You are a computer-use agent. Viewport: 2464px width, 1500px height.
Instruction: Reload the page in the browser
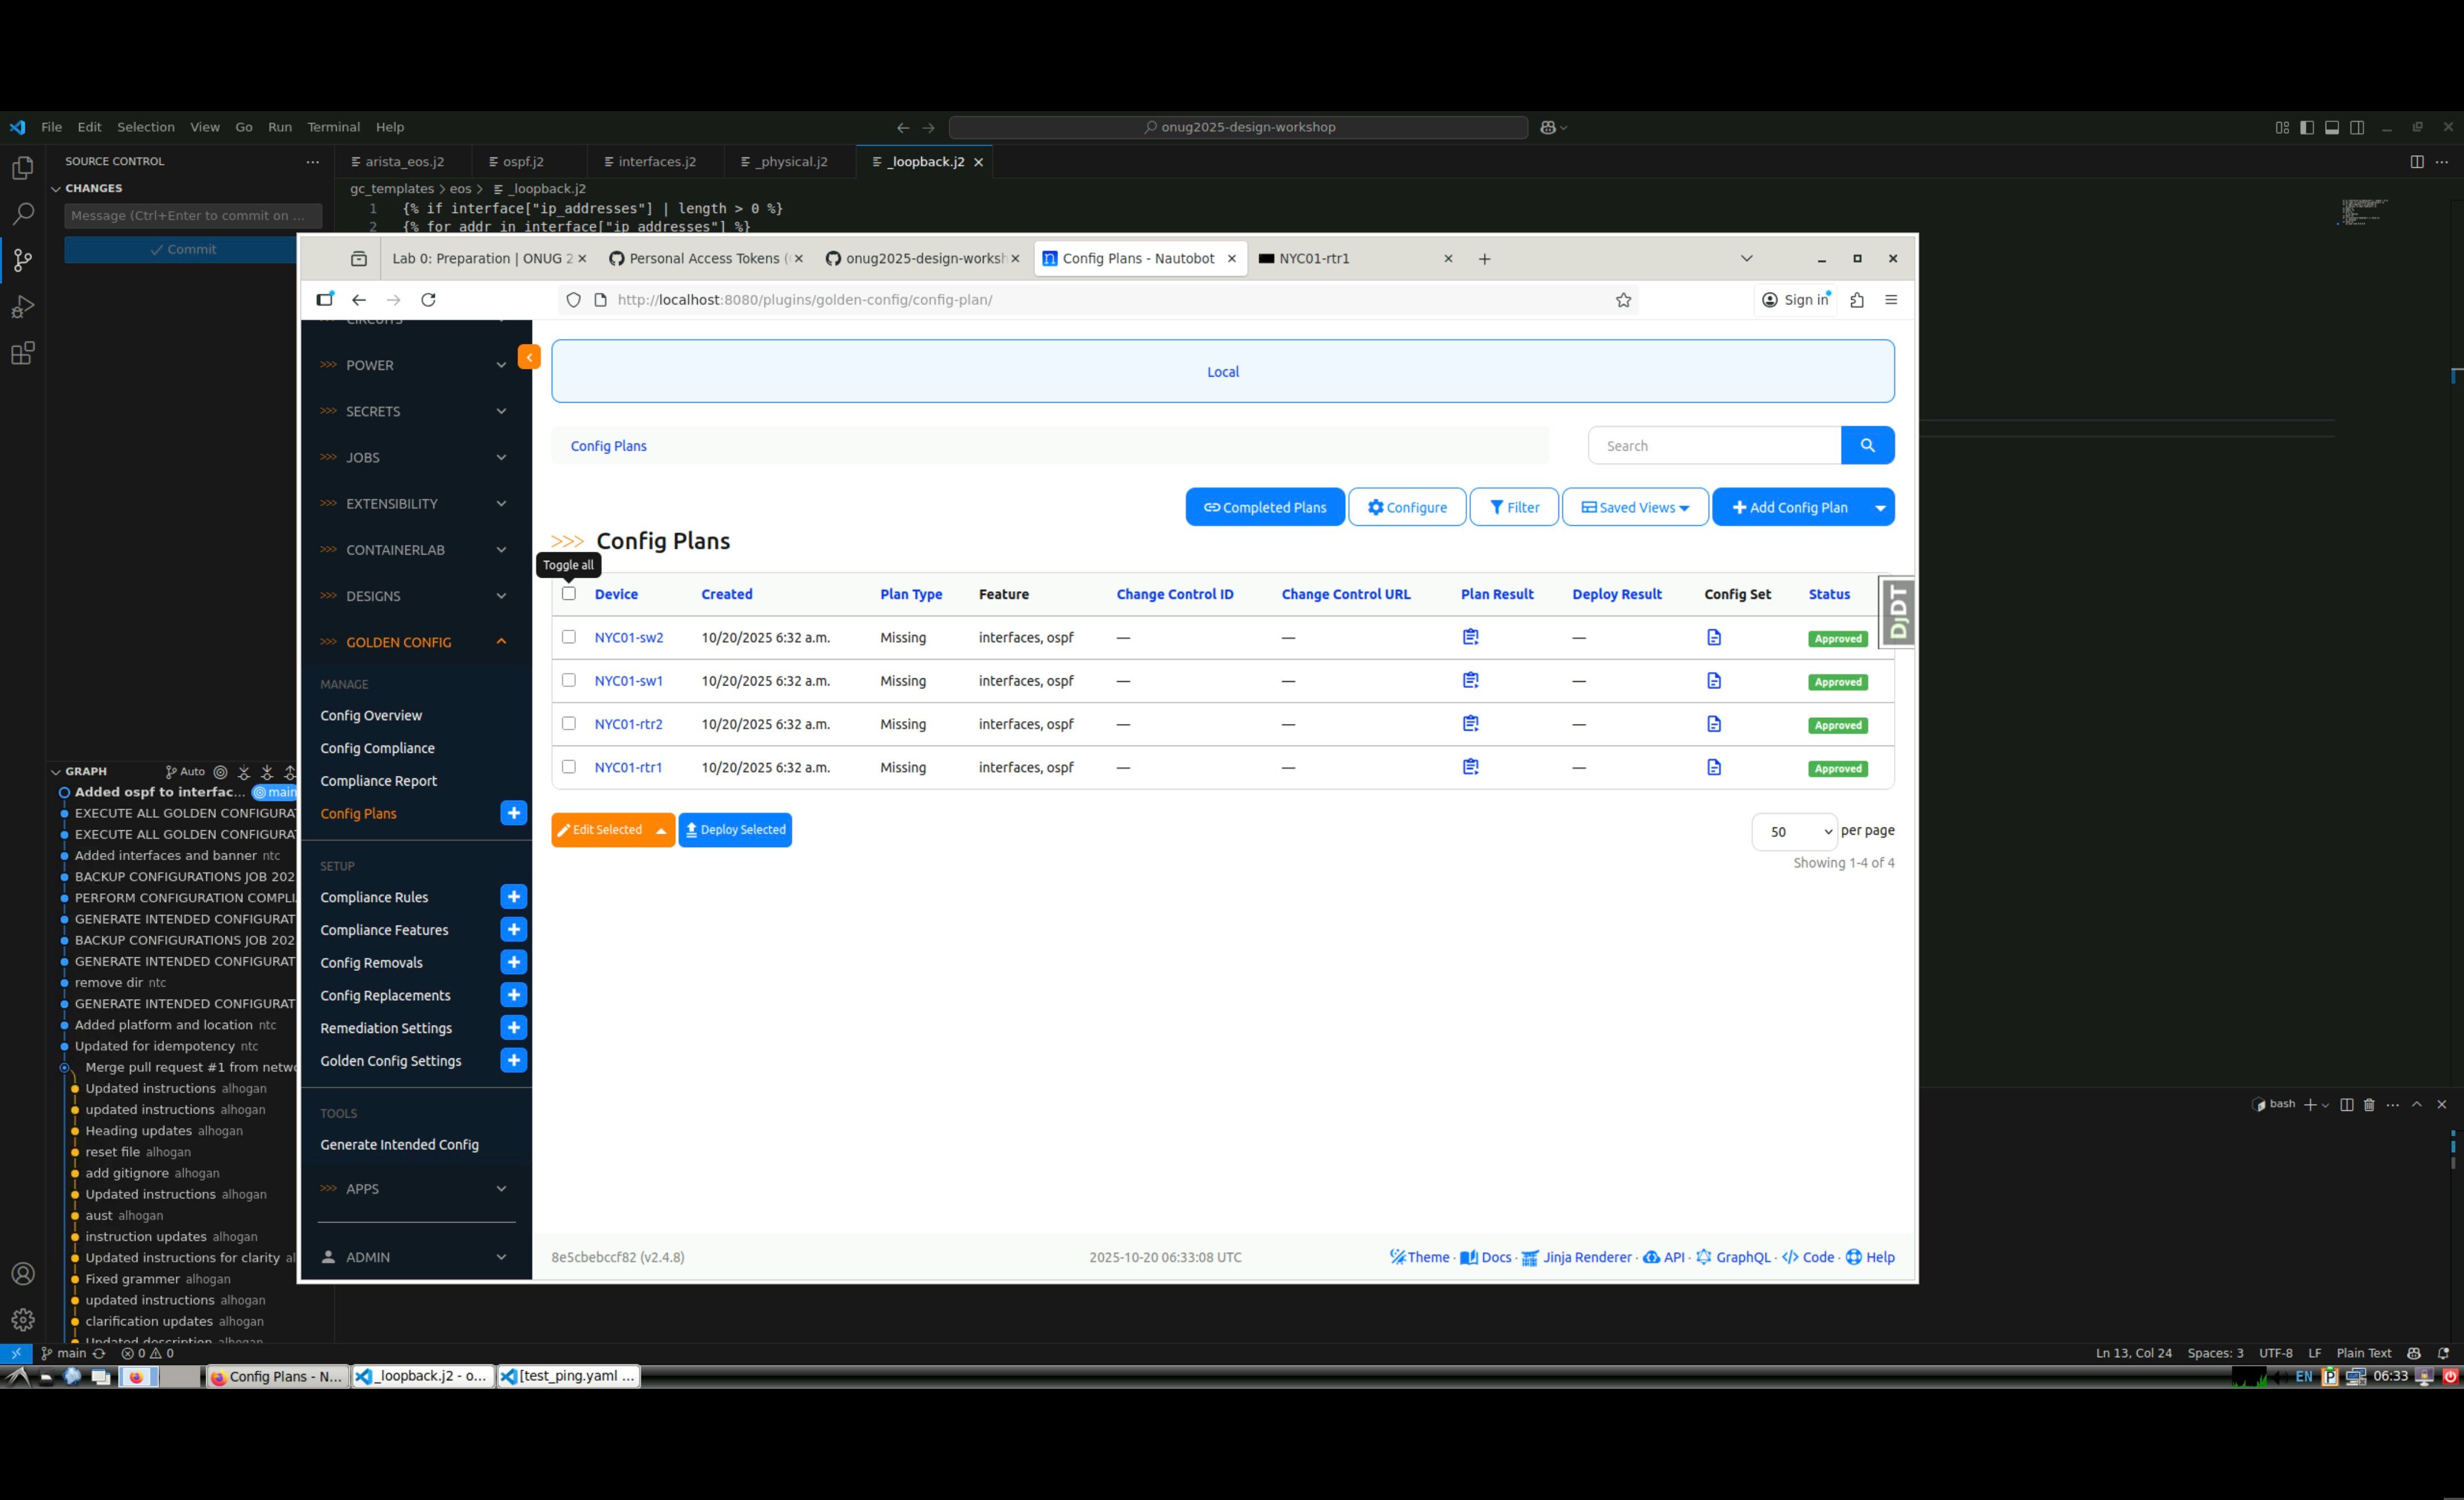coord(428,300)
